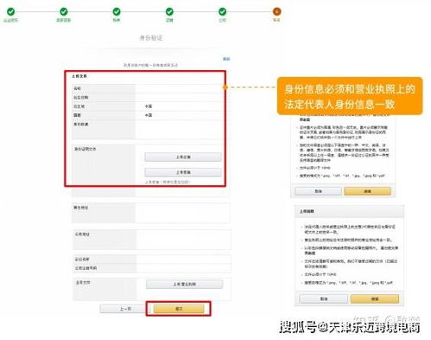Click the yellow continue button in the lower upload reminder dialog
The width and height of the screenshot is (431, 340).
[x=375, y=298]
